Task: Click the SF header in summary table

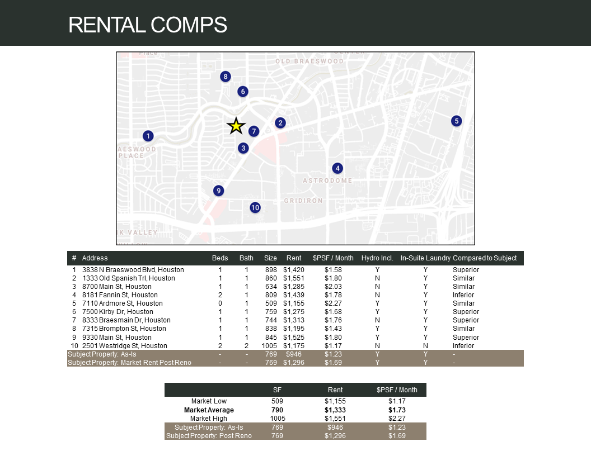Action: 277,390
